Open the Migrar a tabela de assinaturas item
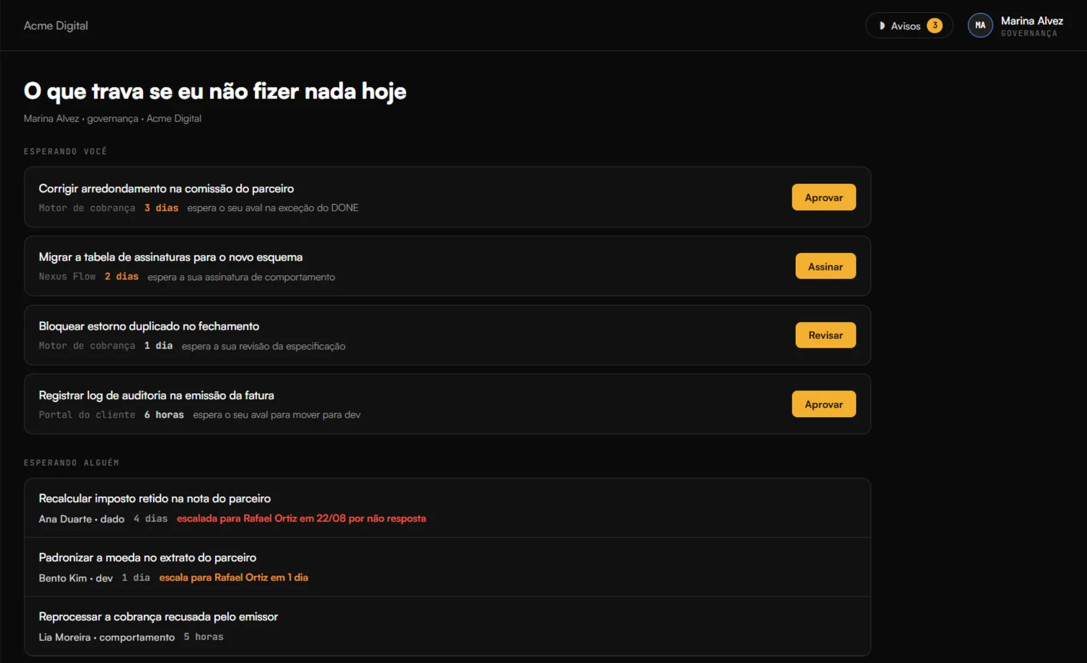The image size is (1087, 663). 170,257
